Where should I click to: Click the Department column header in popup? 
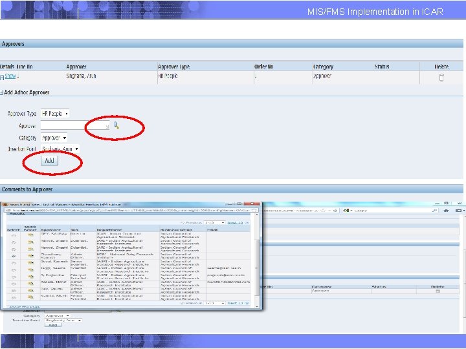coord(109,230)
